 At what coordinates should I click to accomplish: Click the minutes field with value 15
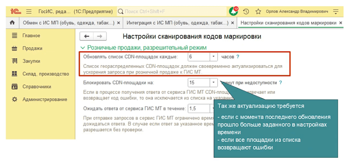point(199,83)
